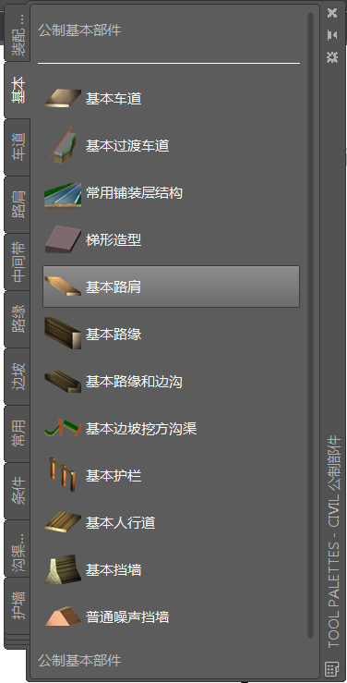This screenshot has height=683, width=347.
Task: Open the palette grid menu icon at bottom
Action: [x=331, y=668]
